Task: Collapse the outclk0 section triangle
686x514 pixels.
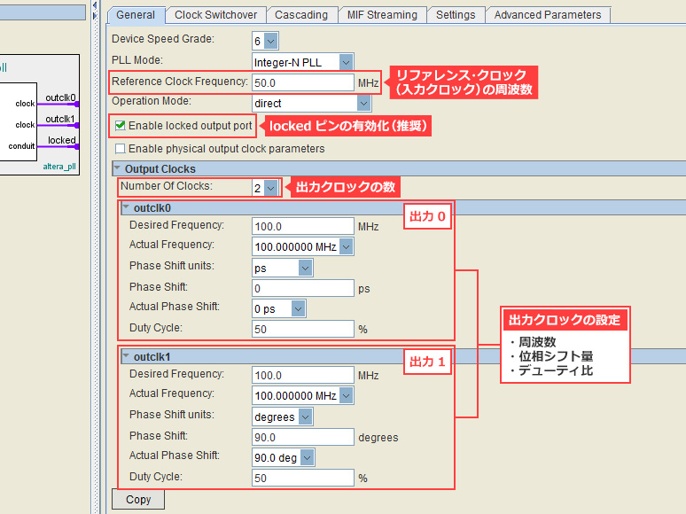Action: [126, 208]
